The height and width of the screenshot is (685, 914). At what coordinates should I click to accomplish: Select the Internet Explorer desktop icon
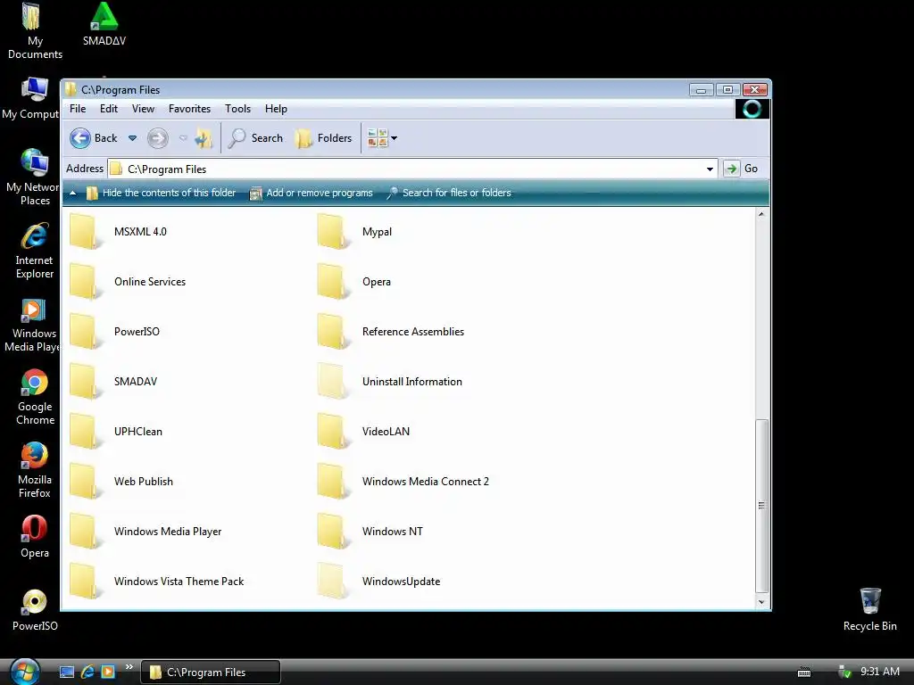tap(35, 251)
